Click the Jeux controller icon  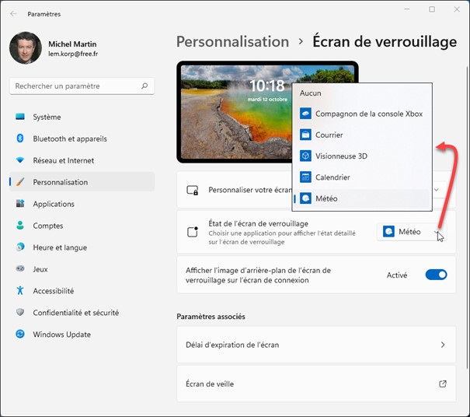coord(20,268)
